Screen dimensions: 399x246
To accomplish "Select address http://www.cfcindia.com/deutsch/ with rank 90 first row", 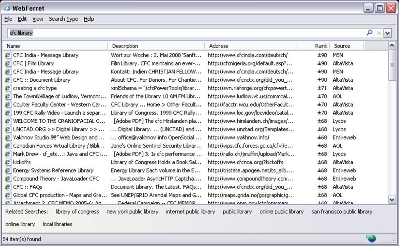I will point(248,55).
